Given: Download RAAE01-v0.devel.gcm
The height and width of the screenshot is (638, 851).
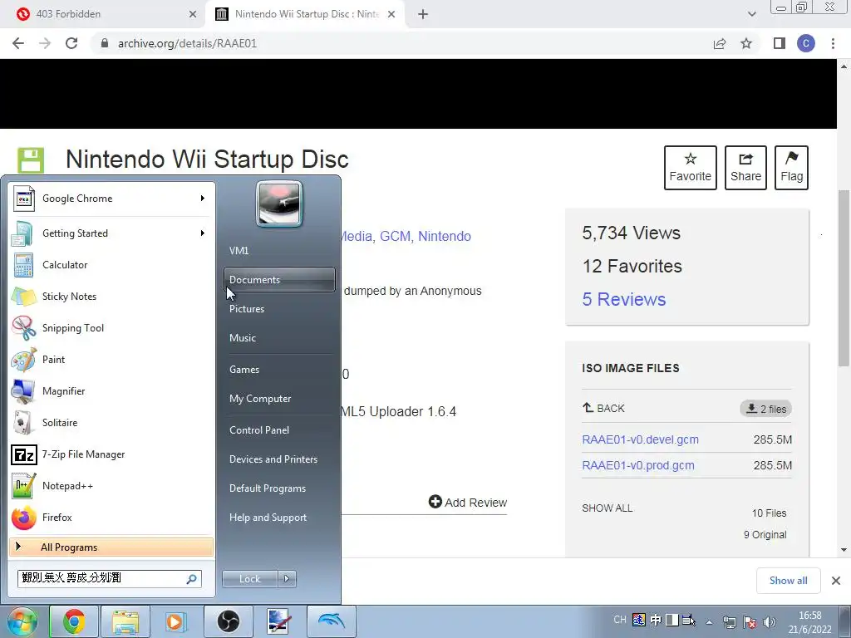Looking at the screenshot, I should pos(641,439).
